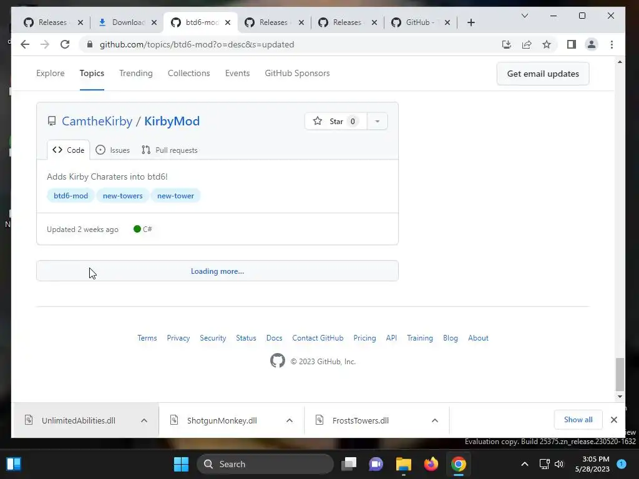Click Show all downloads
This screenshot has height=479, width=639.
click(x=578, y=420)
